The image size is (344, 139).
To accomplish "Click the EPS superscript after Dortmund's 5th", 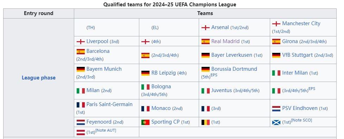I will [x=214, y=75].
